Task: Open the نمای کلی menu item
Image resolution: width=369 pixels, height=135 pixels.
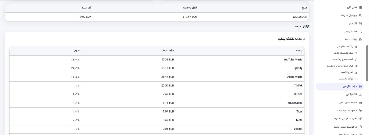Action: tap(352, 7)
